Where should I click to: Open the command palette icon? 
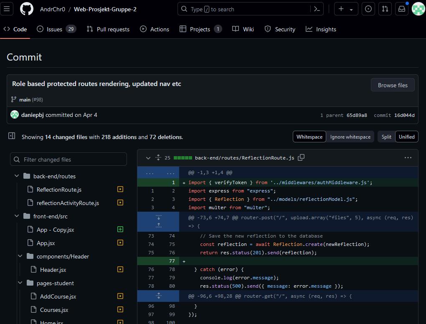[x=317, y=9]
